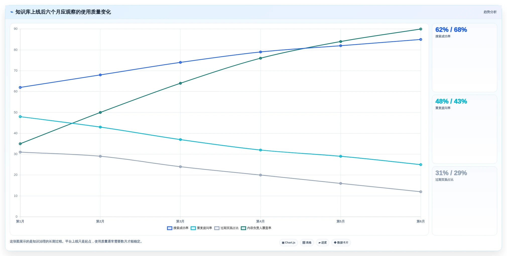Toggle the 过期页面占比 legend swatch

(217, 228)
